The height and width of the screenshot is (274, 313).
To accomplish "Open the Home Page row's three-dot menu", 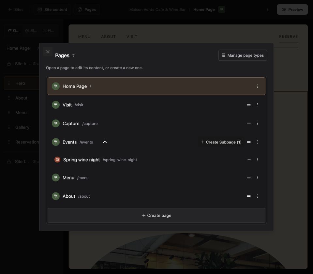I will [257, 86].
